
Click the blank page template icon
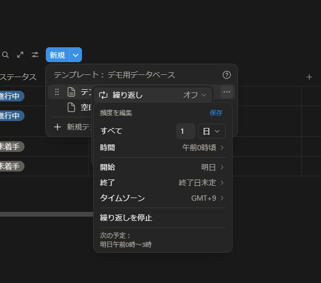[x=71, y=107]
